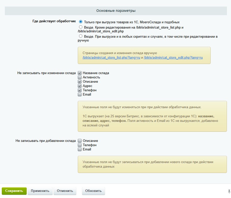This screenshot has height=198, width=231.
Task: Tick 'Email' under добавлении склада
Action: coord(80,149)
